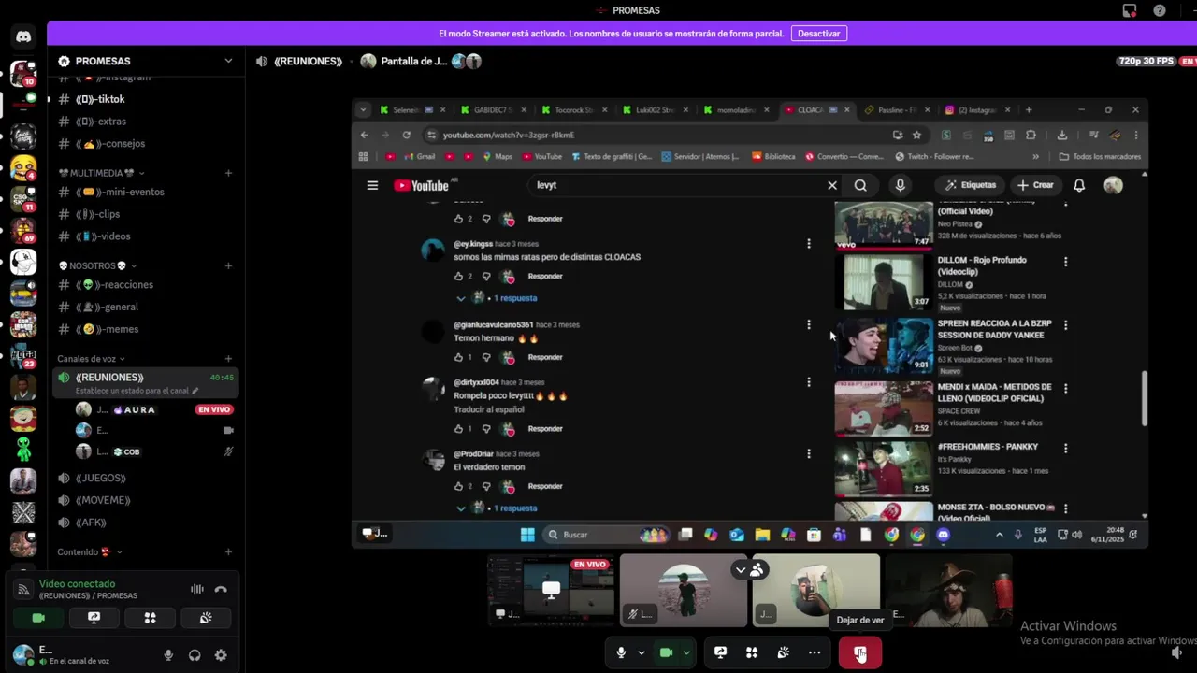Click Establece un estado para el canal

coord(137,391)
